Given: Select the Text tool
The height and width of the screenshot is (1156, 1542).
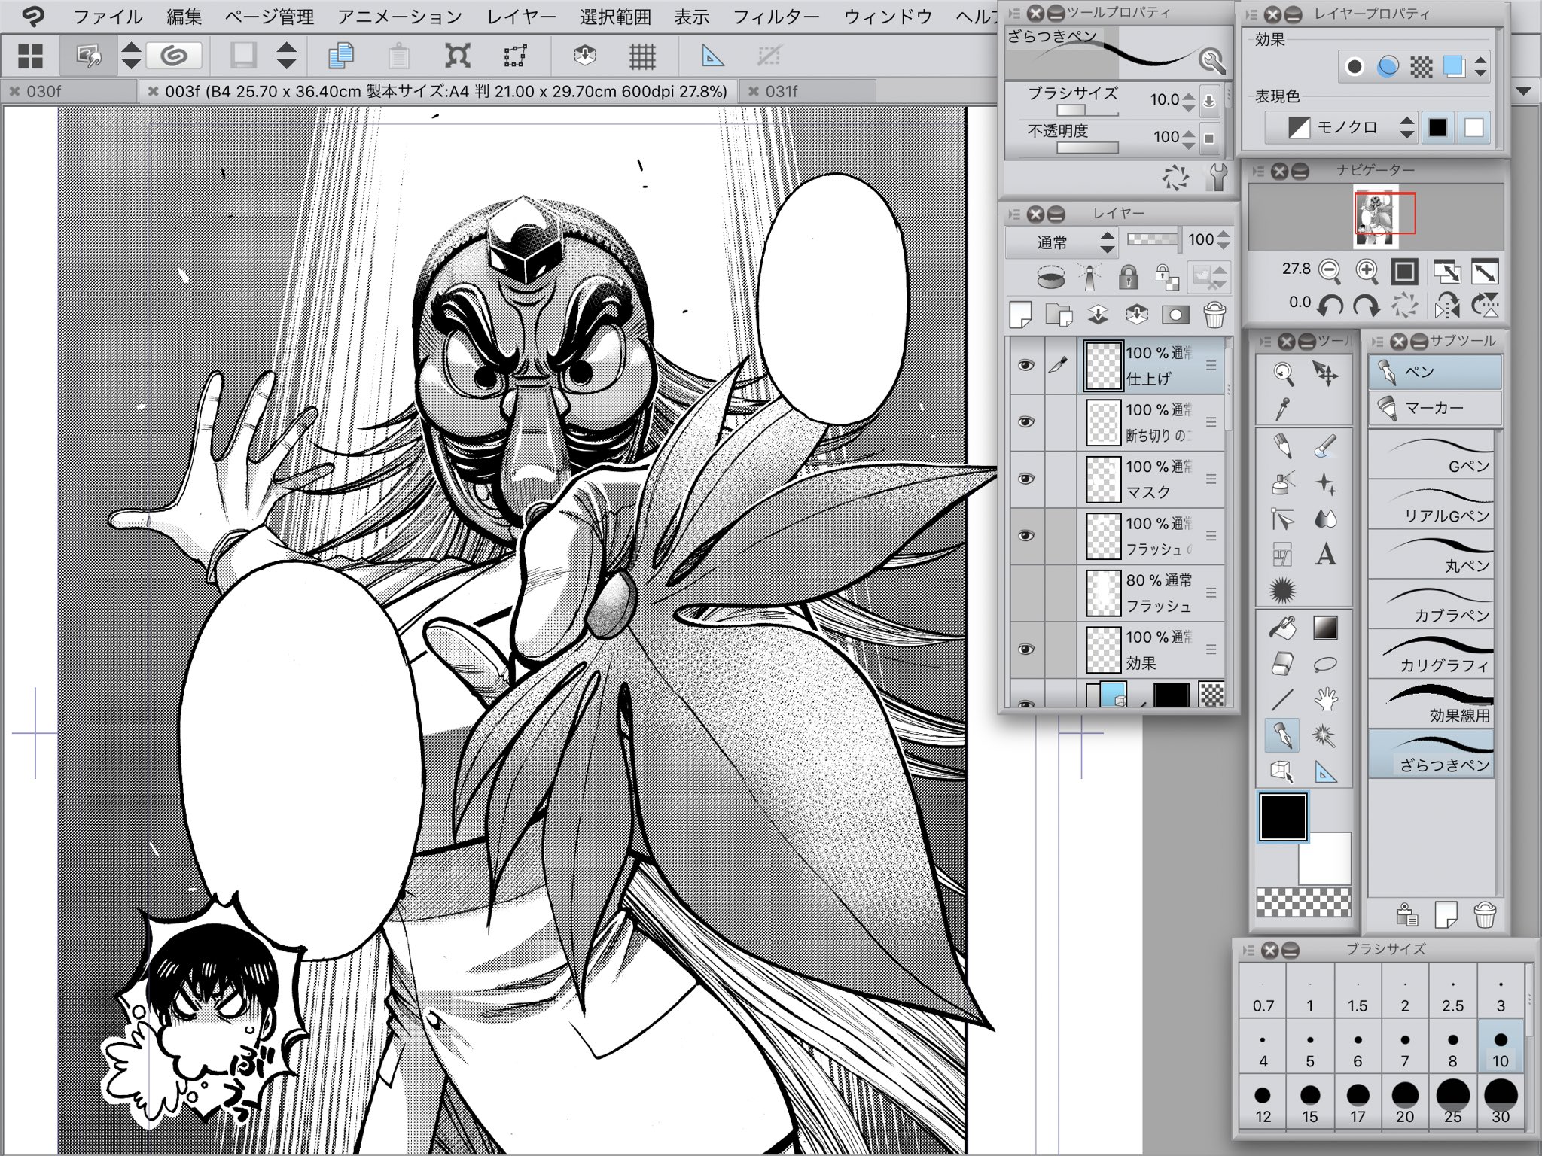Looking at the screenshot, I should click(x=1325, y=555).
